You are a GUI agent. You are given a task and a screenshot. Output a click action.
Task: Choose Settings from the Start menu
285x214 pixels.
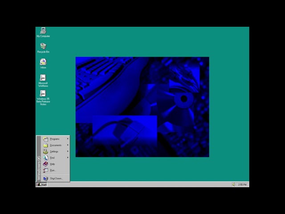click(x=55, y=152)
